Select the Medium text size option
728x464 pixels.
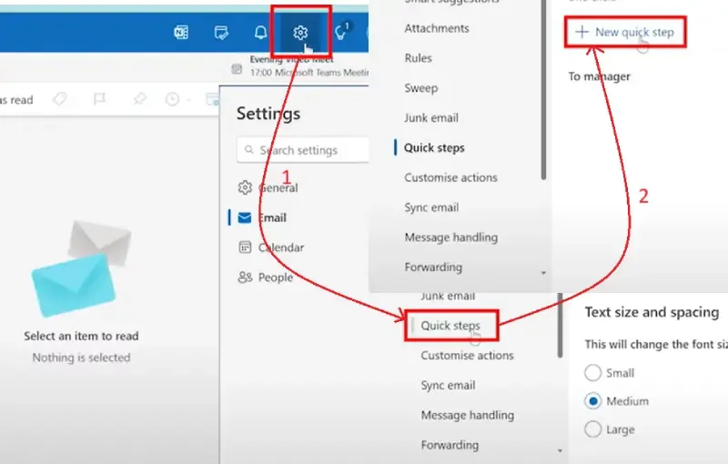click(617, 401)
